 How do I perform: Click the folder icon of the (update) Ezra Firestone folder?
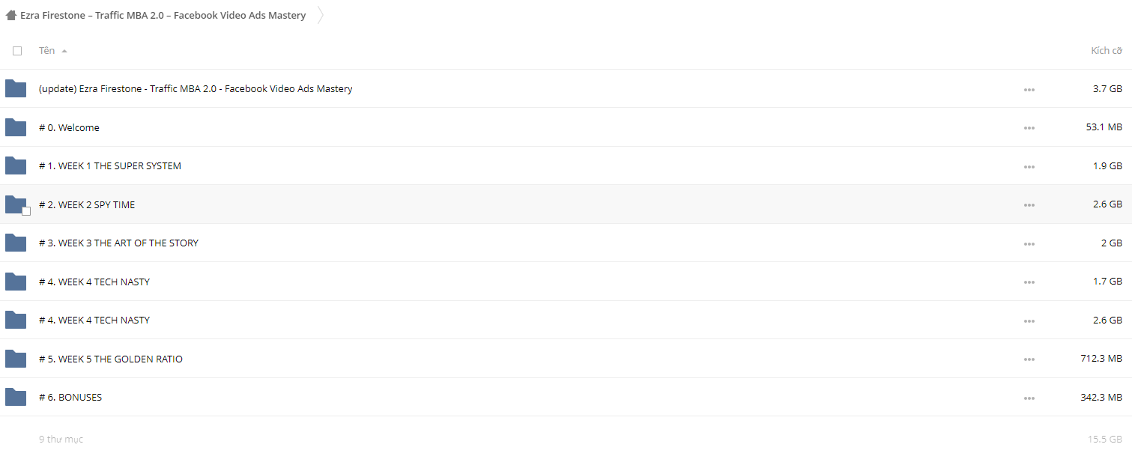pos(16,88)
